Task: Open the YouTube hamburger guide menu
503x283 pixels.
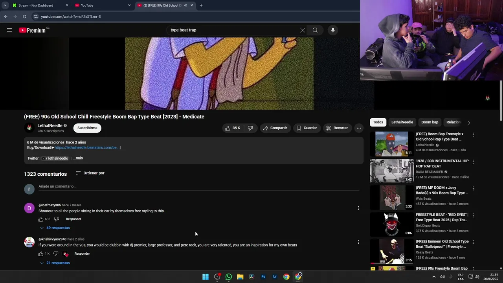Action: coord(9,30)
